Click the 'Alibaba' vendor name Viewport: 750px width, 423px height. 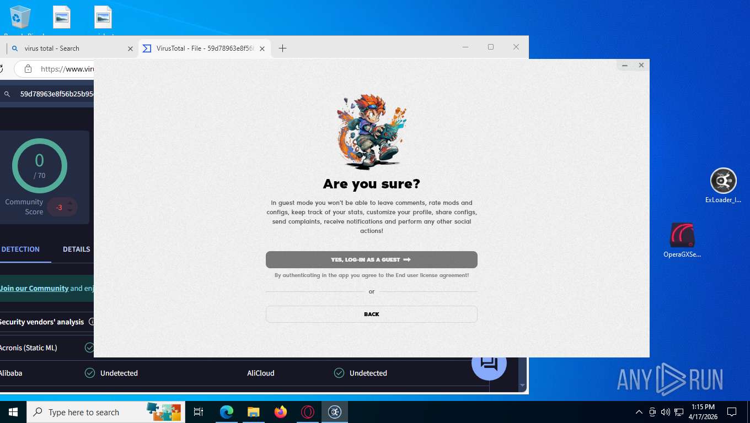11,373
